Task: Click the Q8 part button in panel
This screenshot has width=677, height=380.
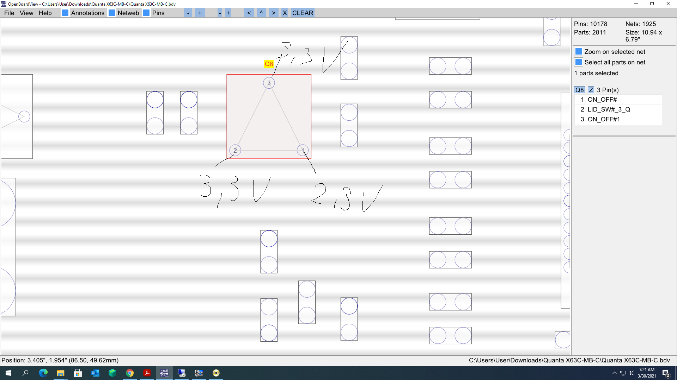Action: pos(579,90)
